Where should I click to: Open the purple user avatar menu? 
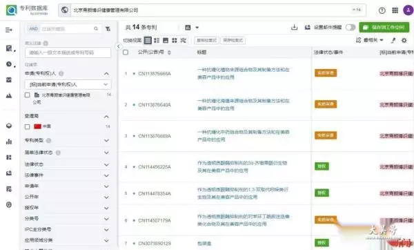pyautogui.click(x=408, y=10)
